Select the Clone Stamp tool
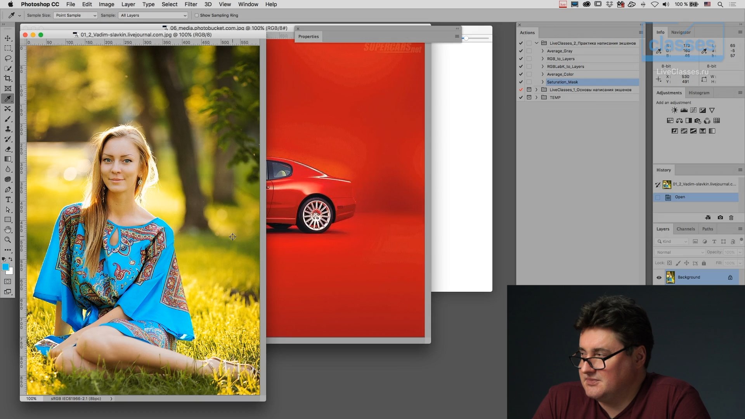 point(8,129)
